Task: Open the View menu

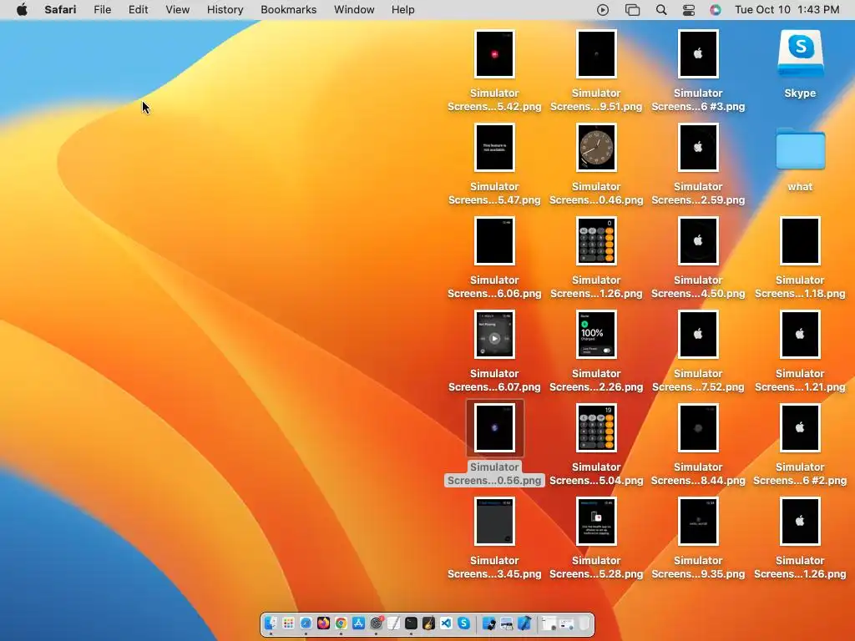Action: tap(177, 10)
